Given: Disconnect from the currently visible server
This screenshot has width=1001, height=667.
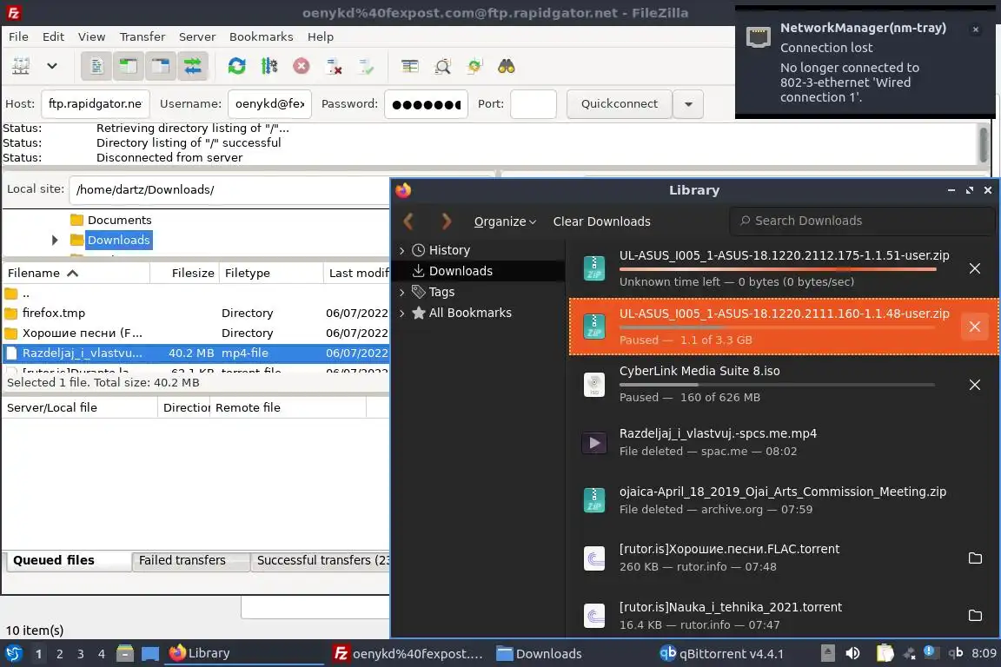Looking at the screenshot, I should [x=334, y=66].
